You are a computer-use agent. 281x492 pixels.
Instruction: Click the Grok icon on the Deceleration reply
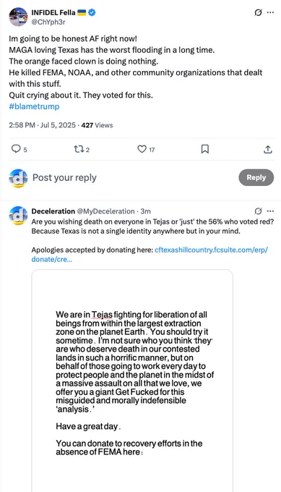(x=258, y=211)
